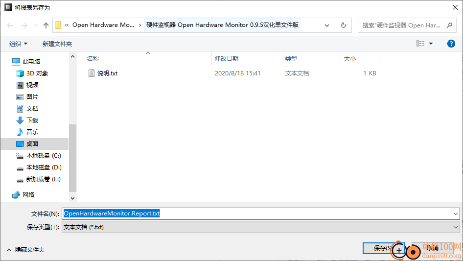Collapse folders with 隐藏文件夹
463x261 pixels.
[x=25, y=250]
